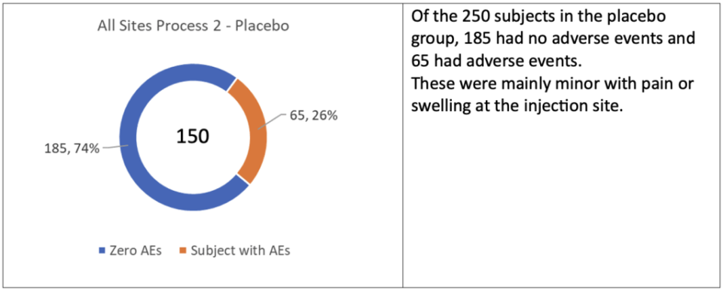
Task: Click the leader line of the 185, 74% label
Action: tap(115, 147)
